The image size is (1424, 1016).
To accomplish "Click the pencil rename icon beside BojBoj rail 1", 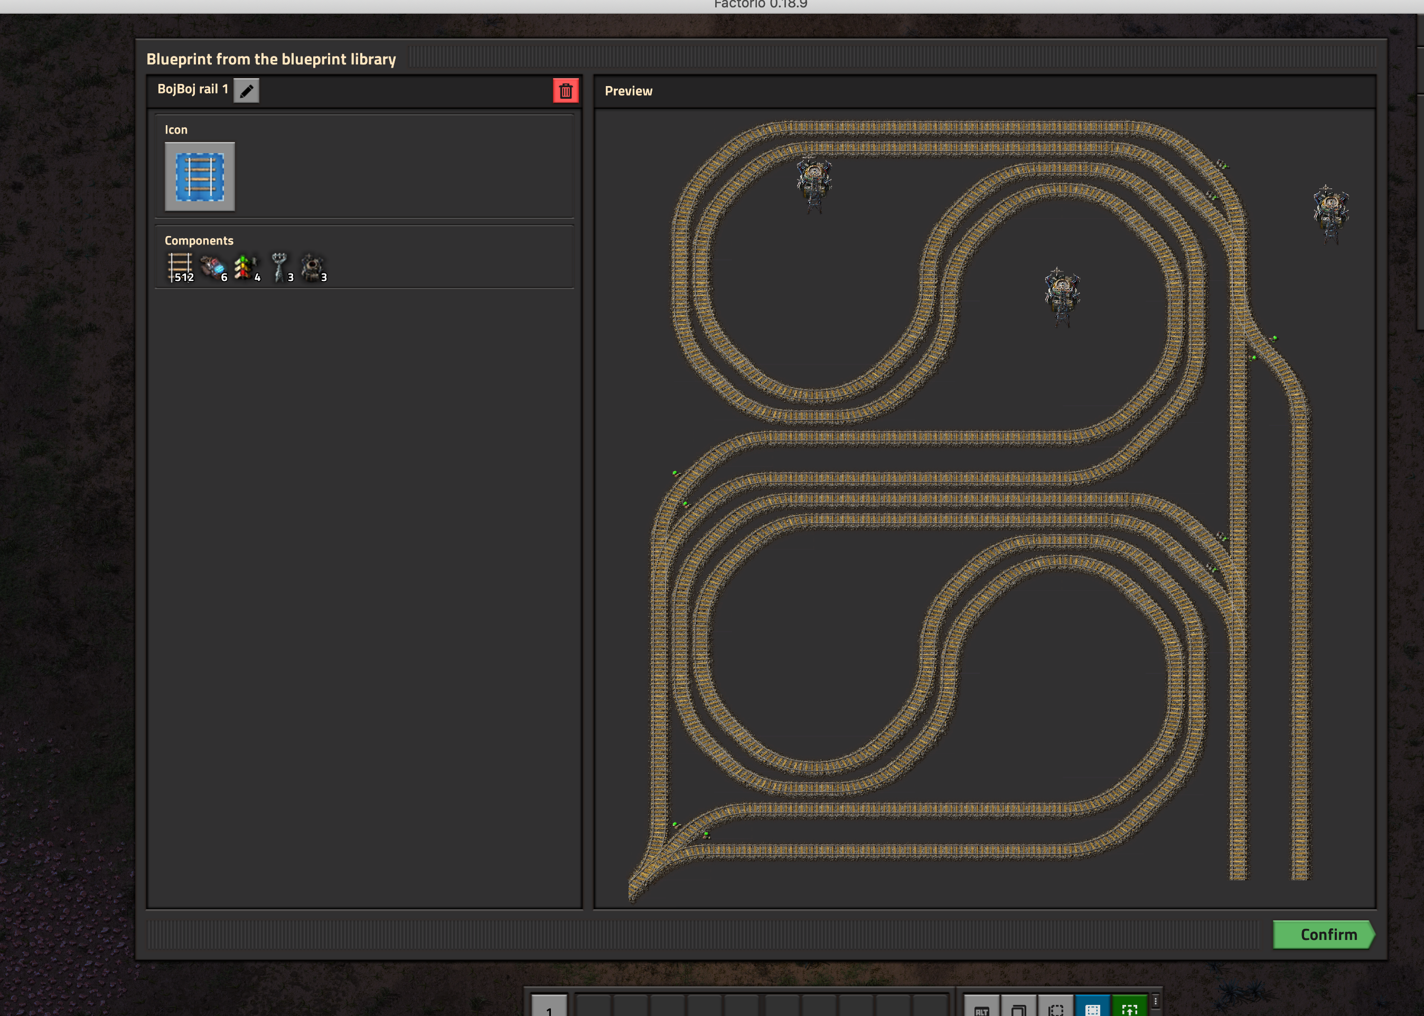I will click(247, 91).
